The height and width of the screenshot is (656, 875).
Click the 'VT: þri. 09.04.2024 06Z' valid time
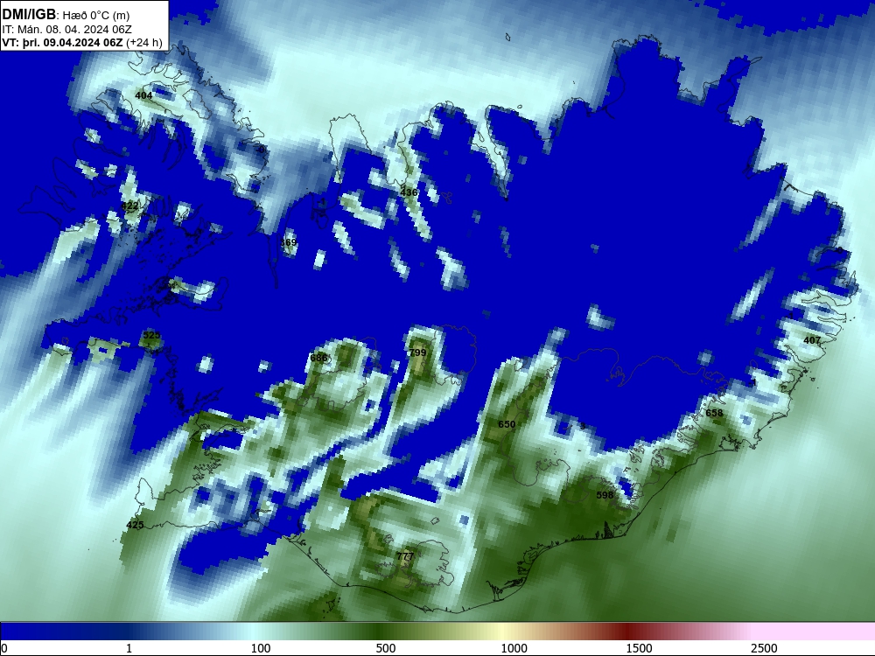[x=62, y=43]
